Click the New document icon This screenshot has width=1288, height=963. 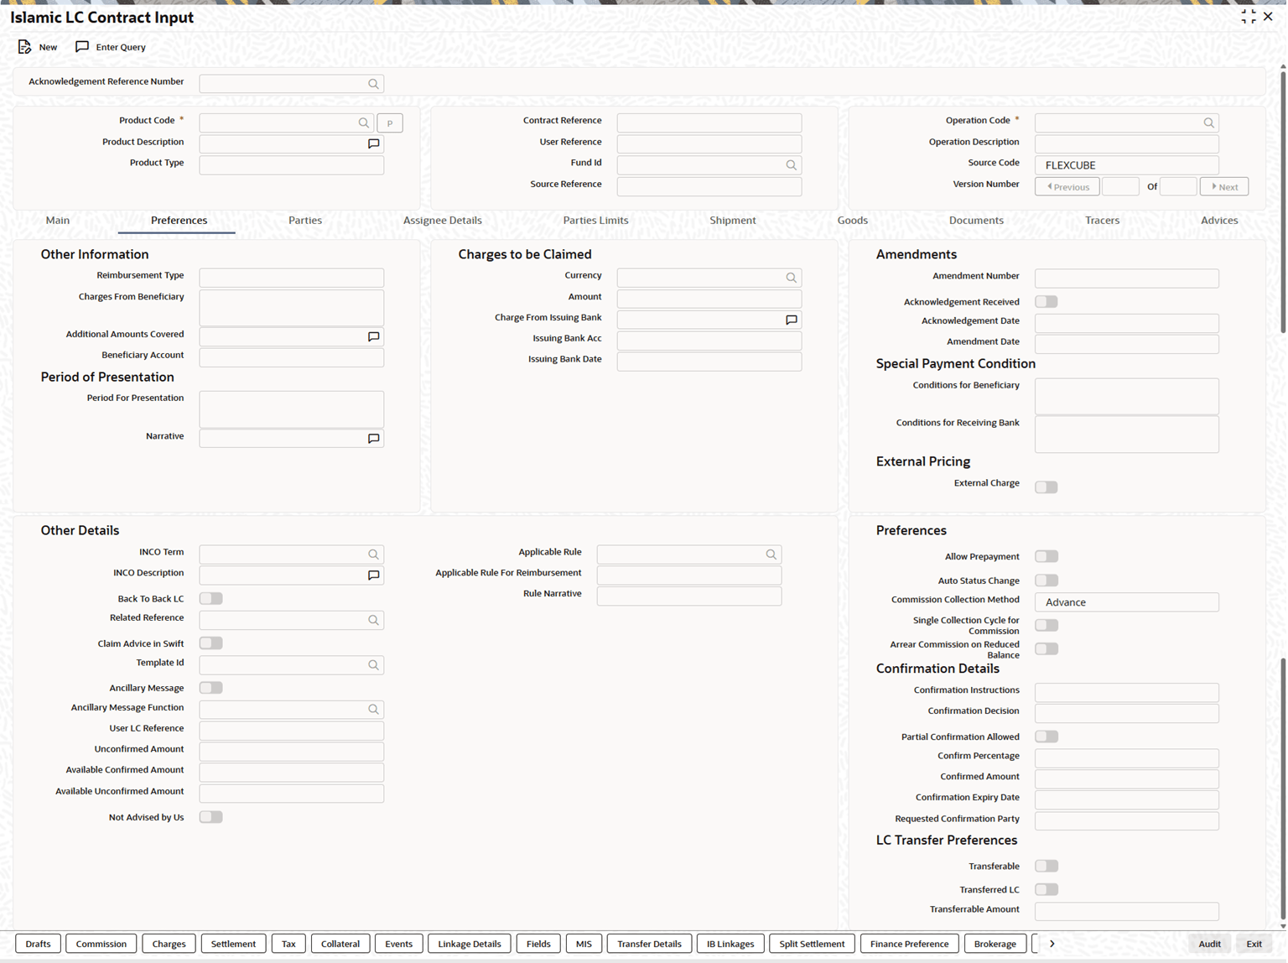tap(24, 47)
